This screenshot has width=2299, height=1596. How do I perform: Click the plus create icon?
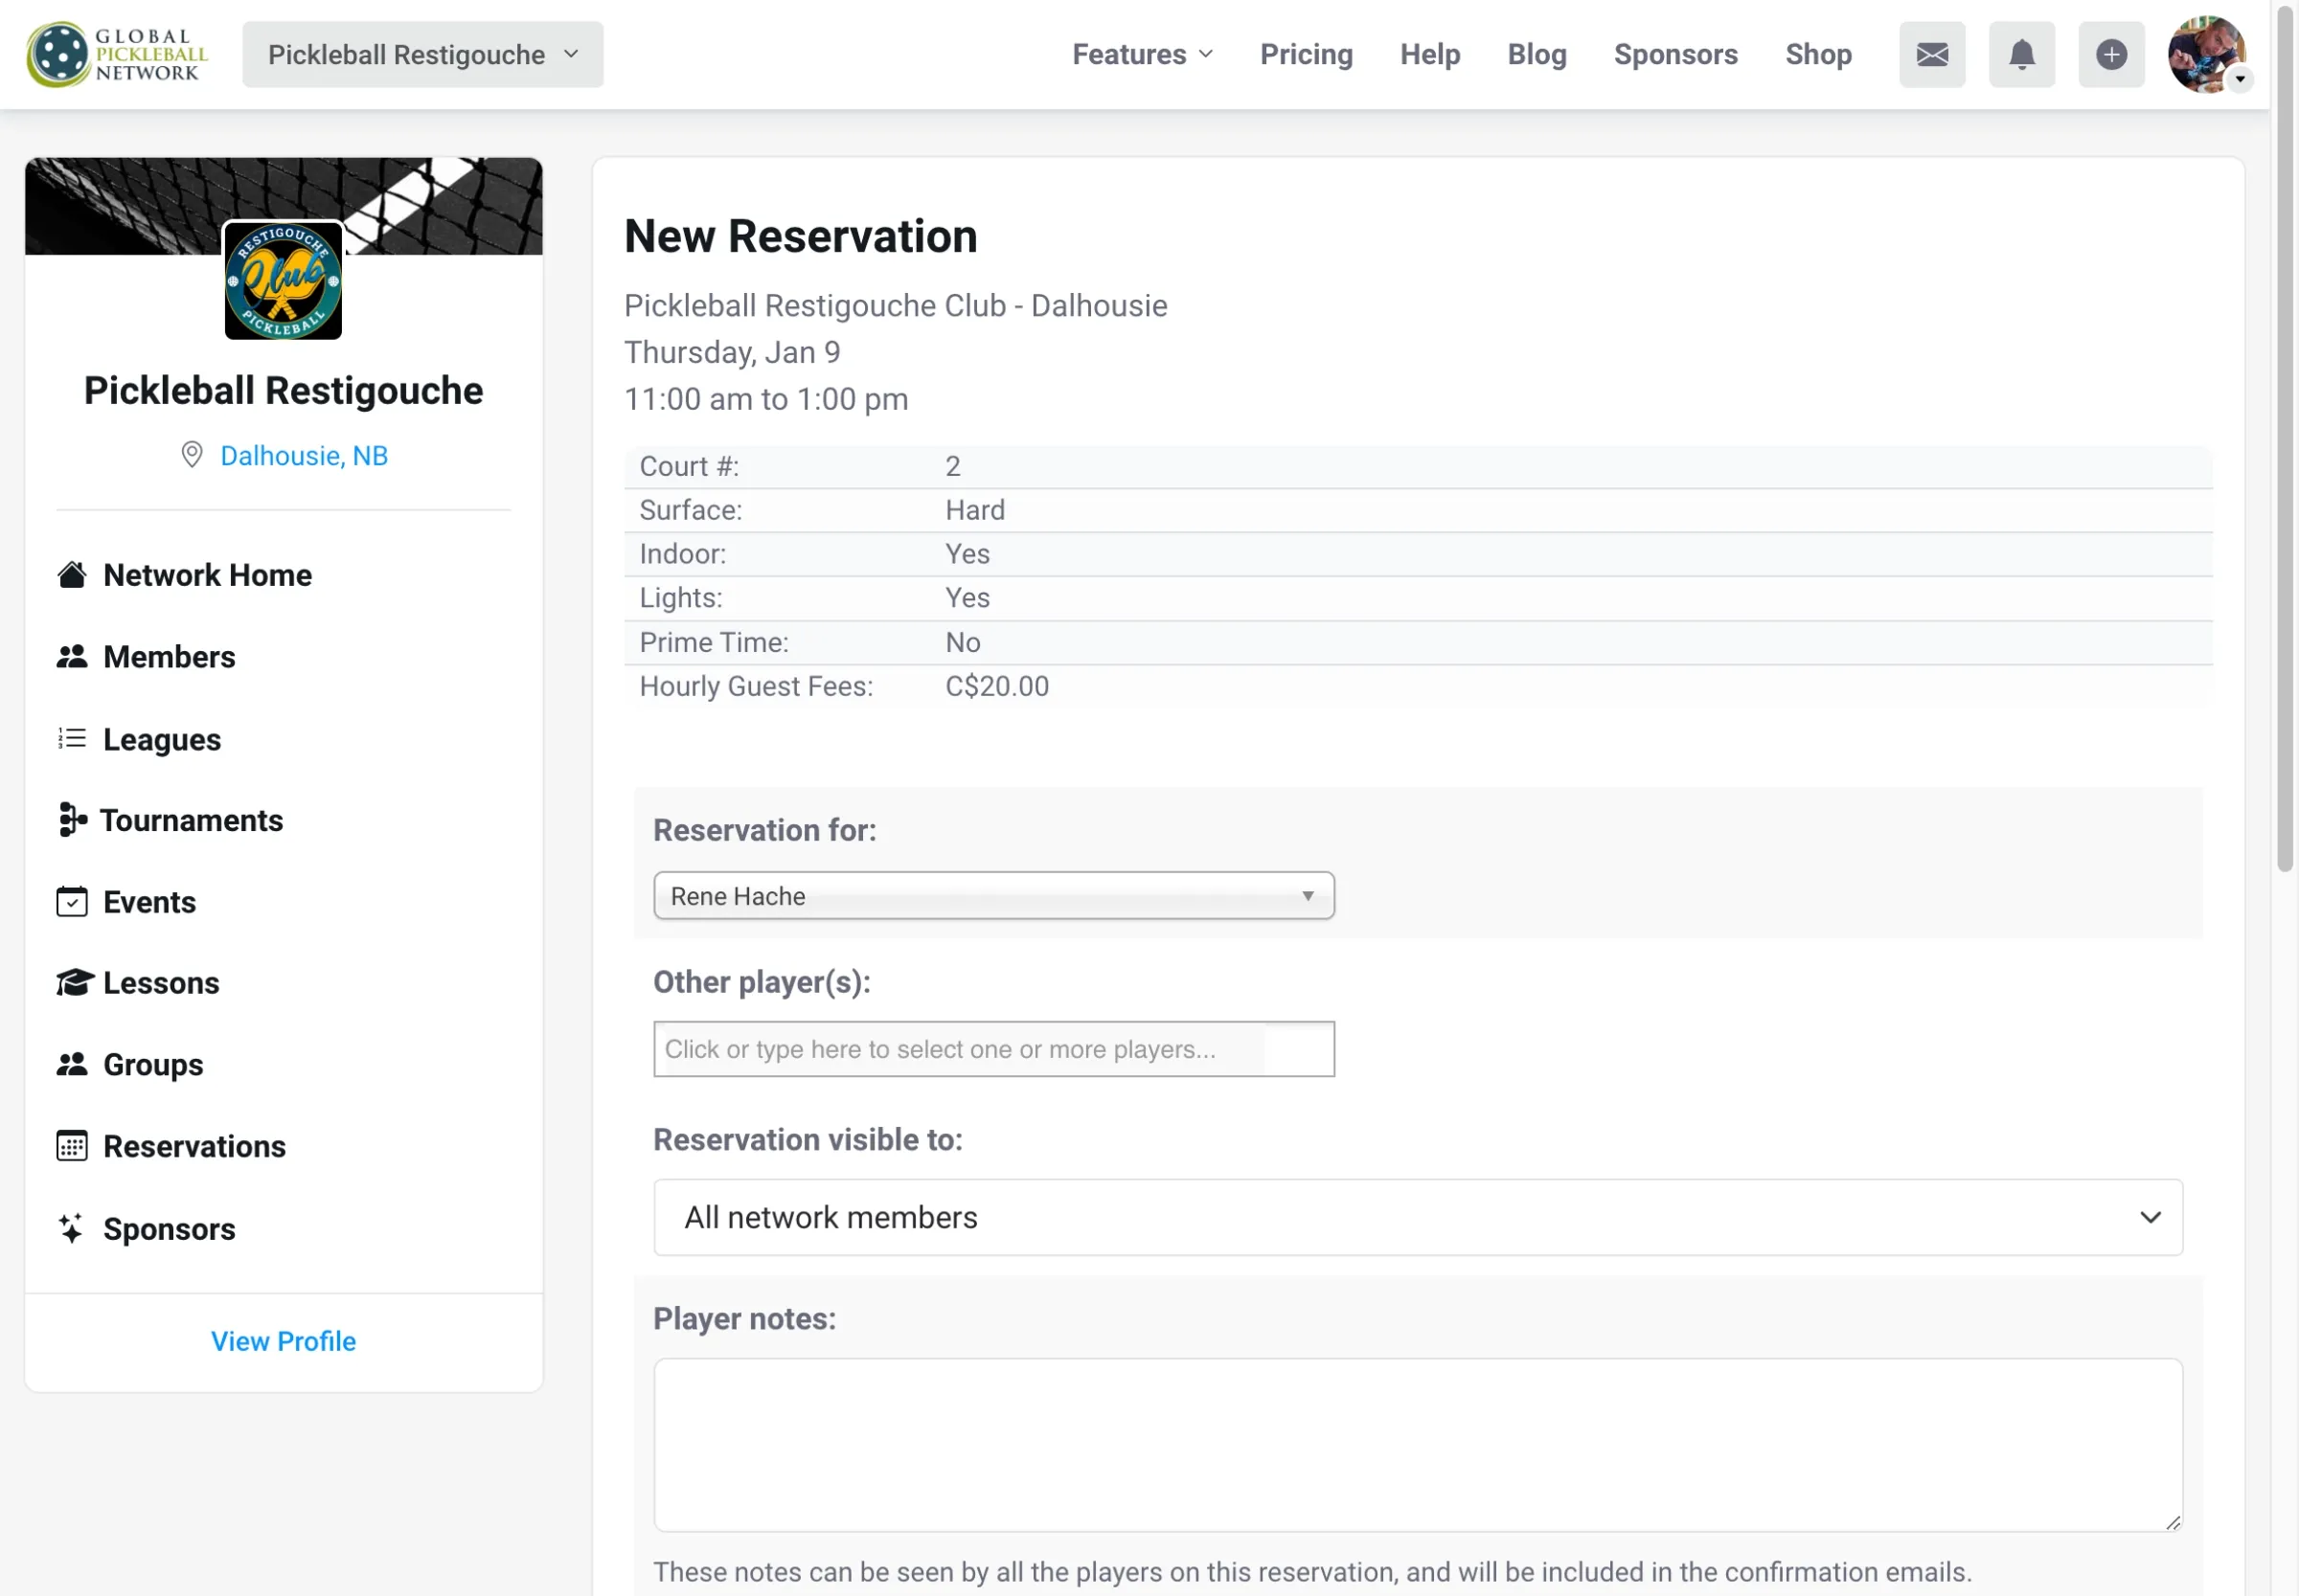point(2111,54)
